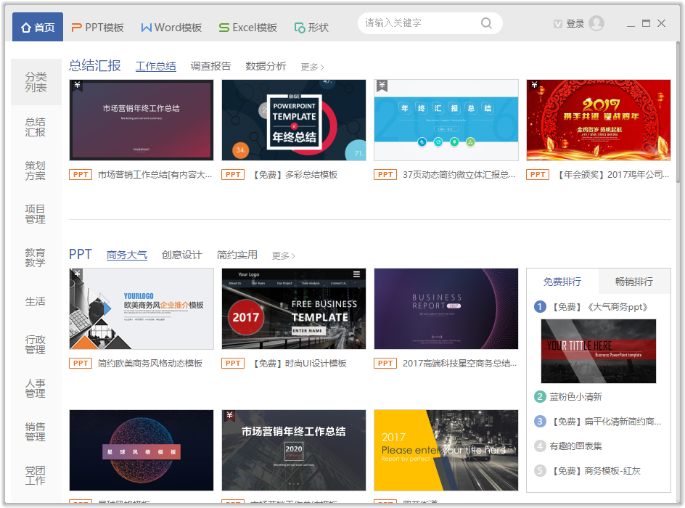Switch to Word模板 tab
This screenshot has height=508, width=685.
[x=171, y=28]
